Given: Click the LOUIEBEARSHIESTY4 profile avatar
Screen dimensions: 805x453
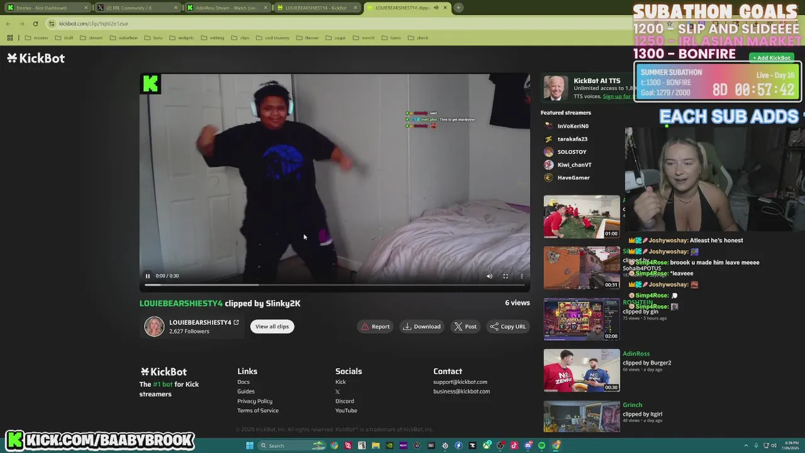Looking at the screenshot, I should (154, 327).
